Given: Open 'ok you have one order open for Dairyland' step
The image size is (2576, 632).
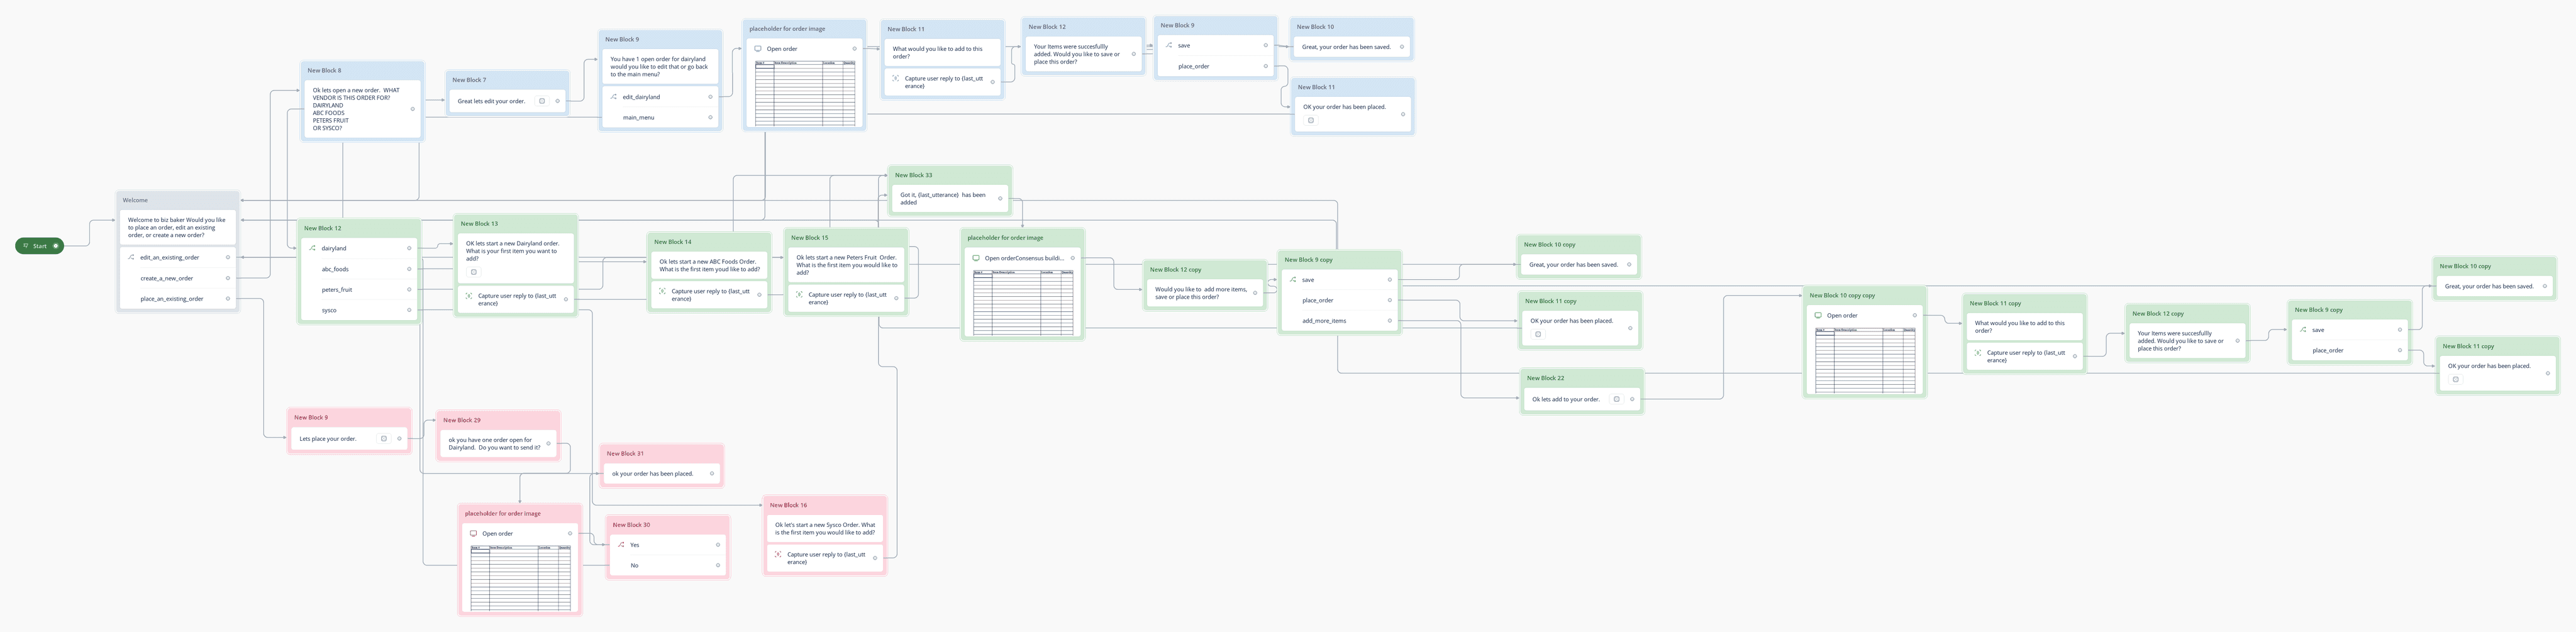Looking at the screenshot, I should 498,443.
